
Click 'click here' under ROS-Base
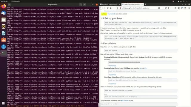tap(113, 84)
